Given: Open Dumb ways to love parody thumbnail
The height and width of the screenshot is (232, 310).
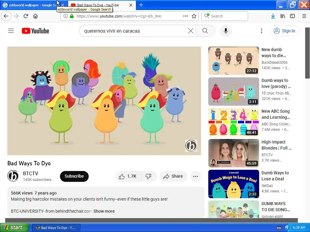Looking at the screenshot, I should [x=233, y=91].
